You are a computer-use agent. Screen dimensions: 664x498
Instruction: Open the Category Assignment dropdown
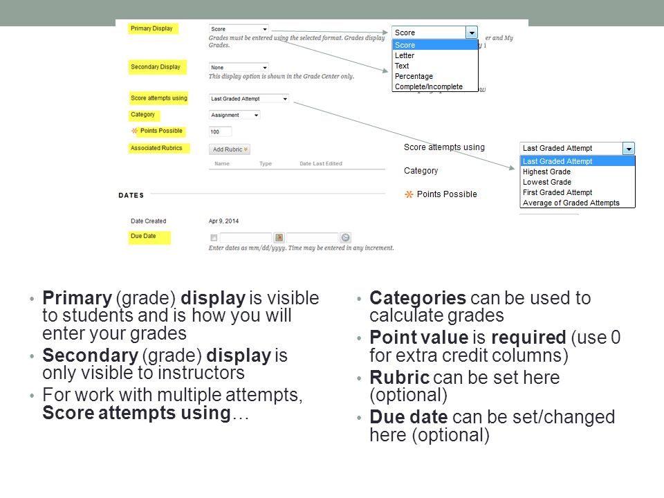(x=234, y=116)
